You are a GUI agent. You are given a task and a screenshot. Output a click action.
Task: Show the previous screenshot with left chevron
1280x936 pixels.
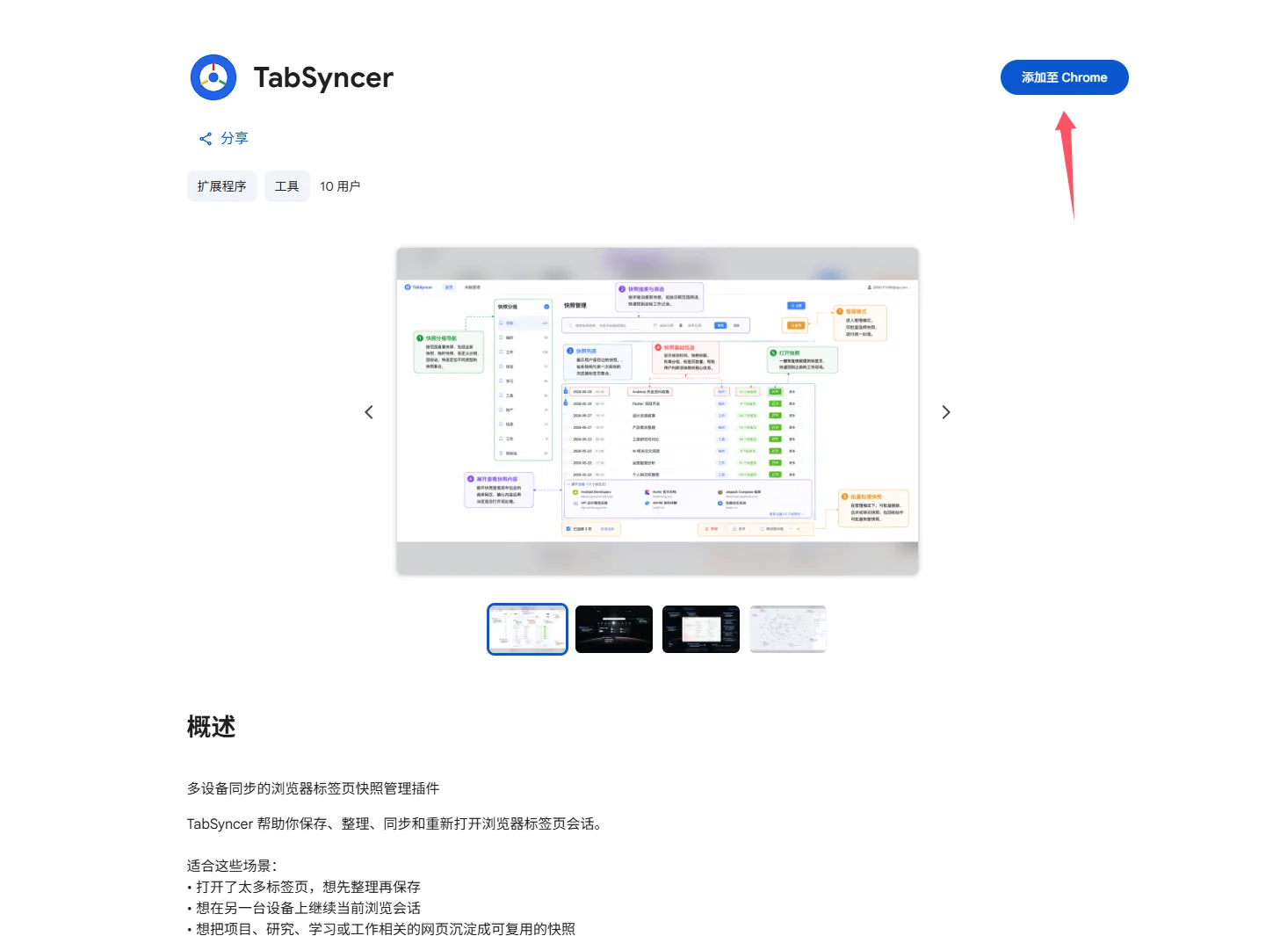coord(369,412)
